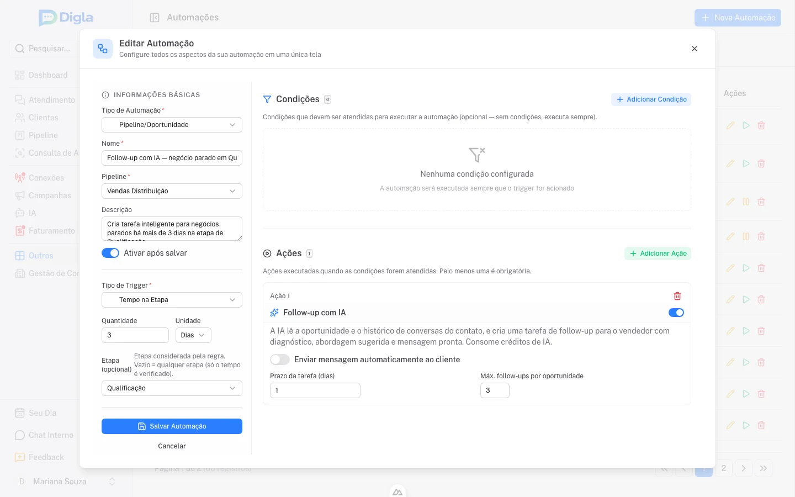Open Clientes from the sidebar
This screenshot has height=497, width=795.
[37, 118]
